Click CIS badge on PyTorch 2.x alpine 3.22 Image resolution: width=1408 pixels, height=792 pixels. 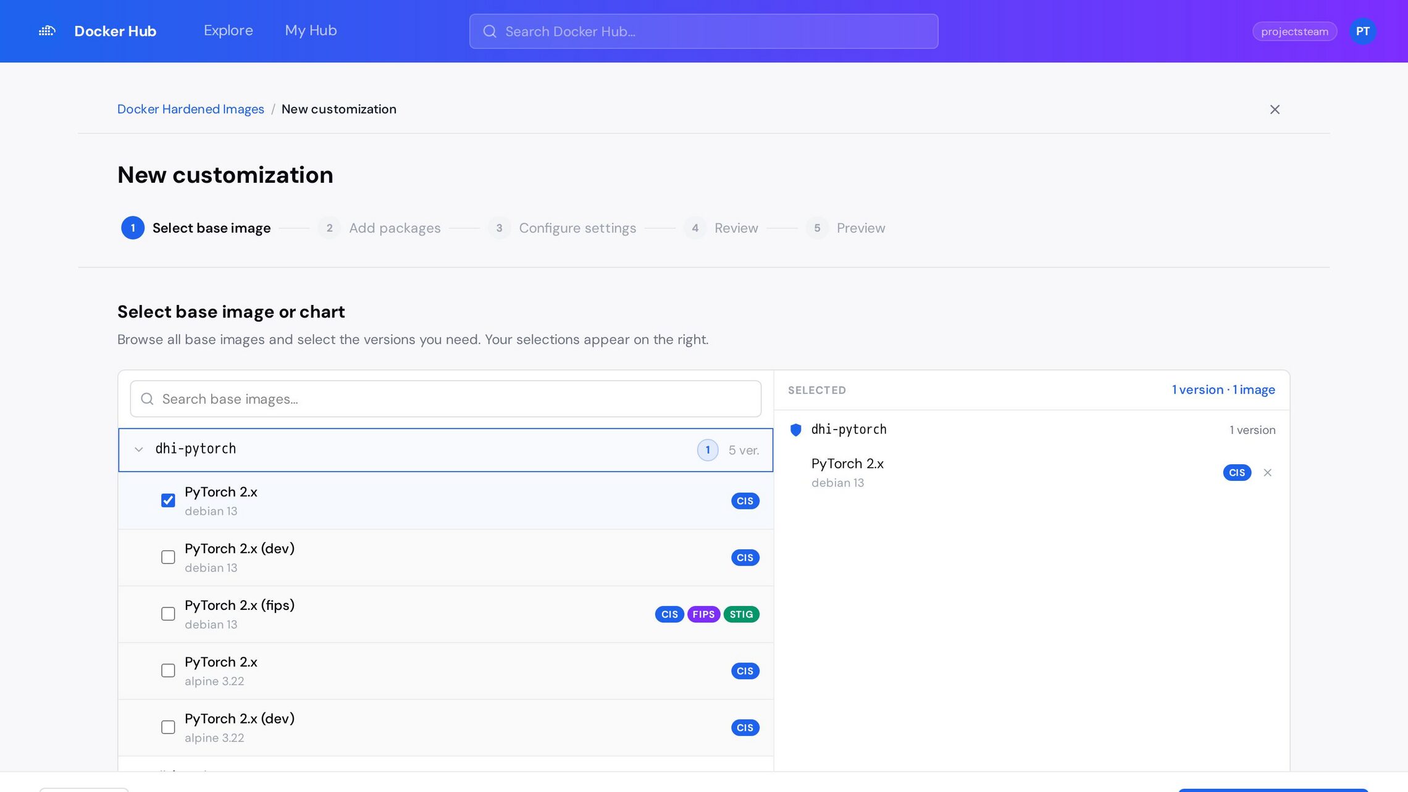[x=745, y=671]
